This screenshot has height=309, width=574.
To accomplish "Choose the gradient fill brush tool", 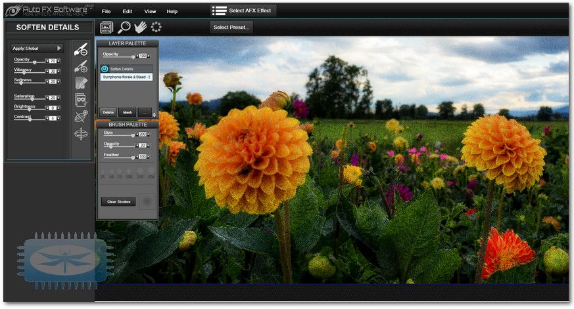I will (x=81, y=83).
